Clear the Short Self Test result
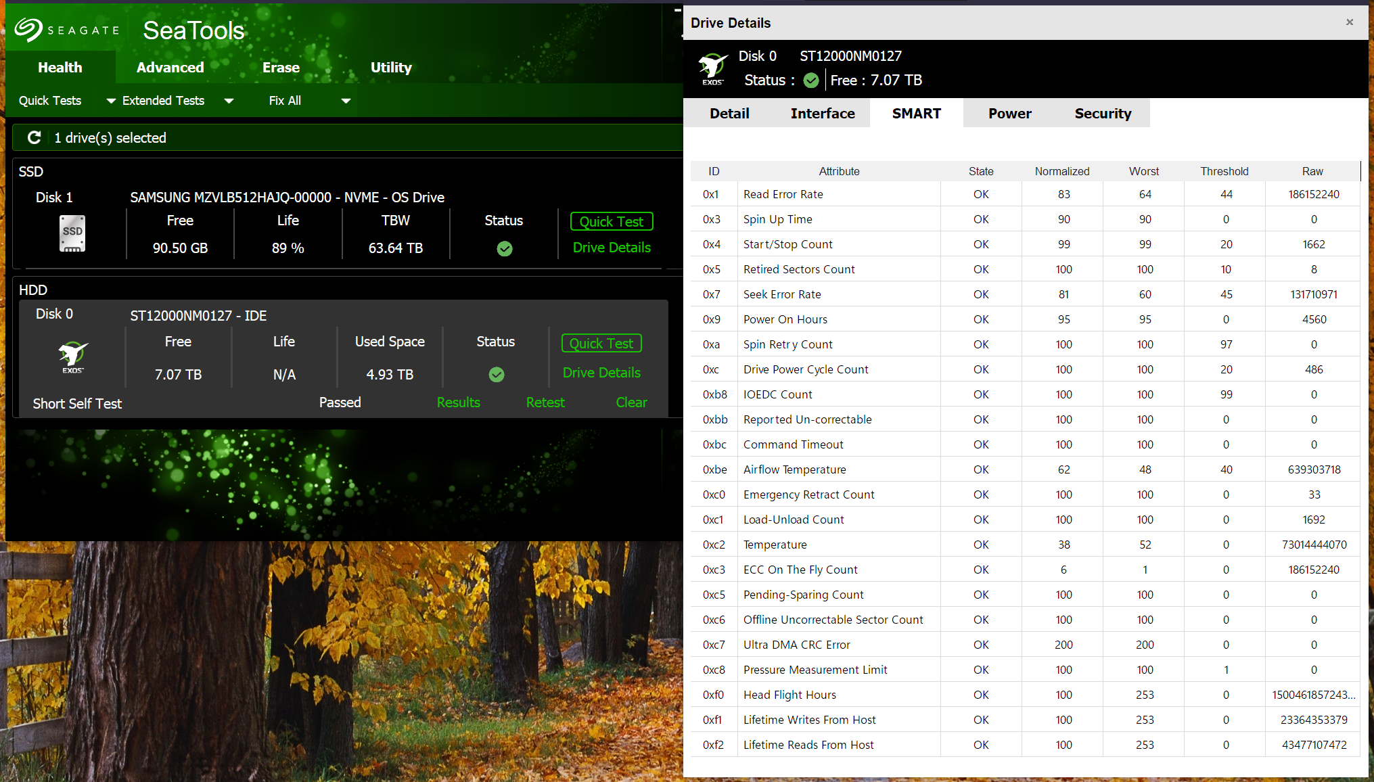The height and width of the screenshot is (782, 1374). pyautogui.click(x=631, y=402)
